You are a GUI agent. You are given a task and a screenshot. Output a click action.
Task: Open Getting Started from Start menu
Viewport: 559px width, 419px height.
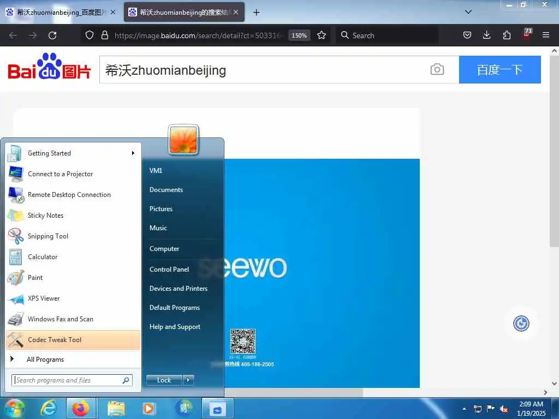(73, 153)
